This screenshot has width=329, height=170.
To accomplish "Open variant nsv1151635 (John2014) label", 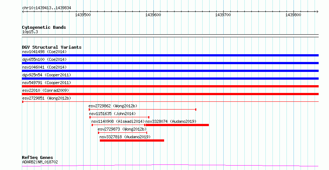I will [112, 114].
